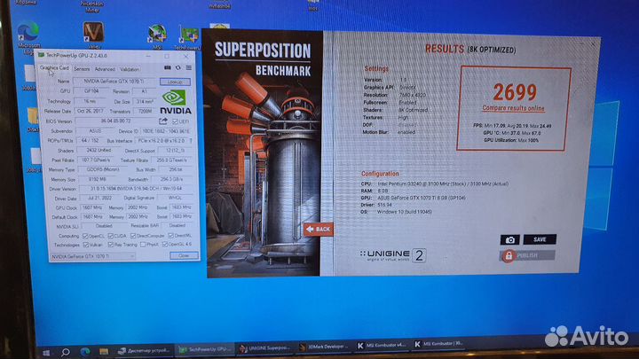
Task: Toggle the UEFI checkbox
Action: coord(176,121)
